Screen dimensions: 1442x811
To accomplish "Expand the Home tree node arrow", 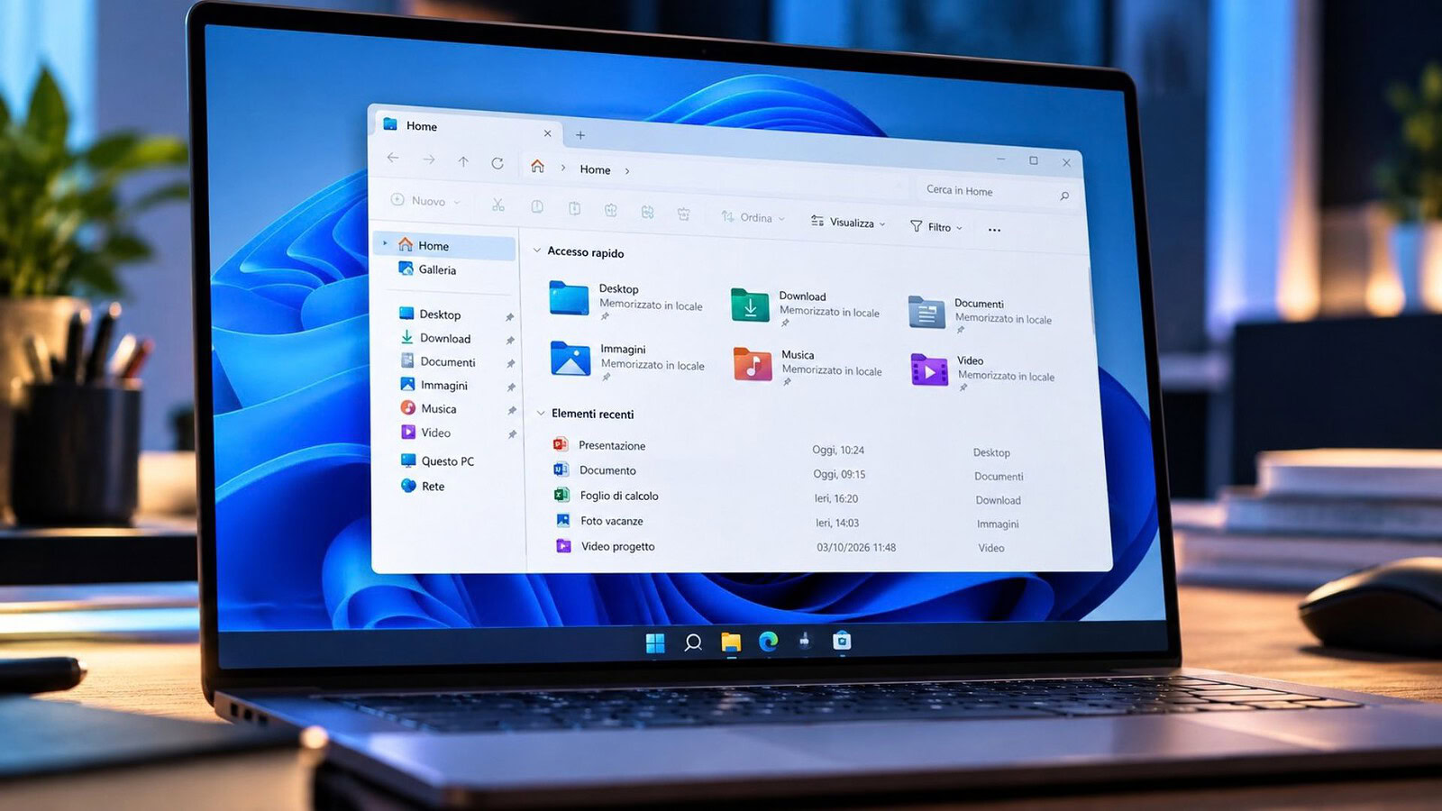I will 385,243.
